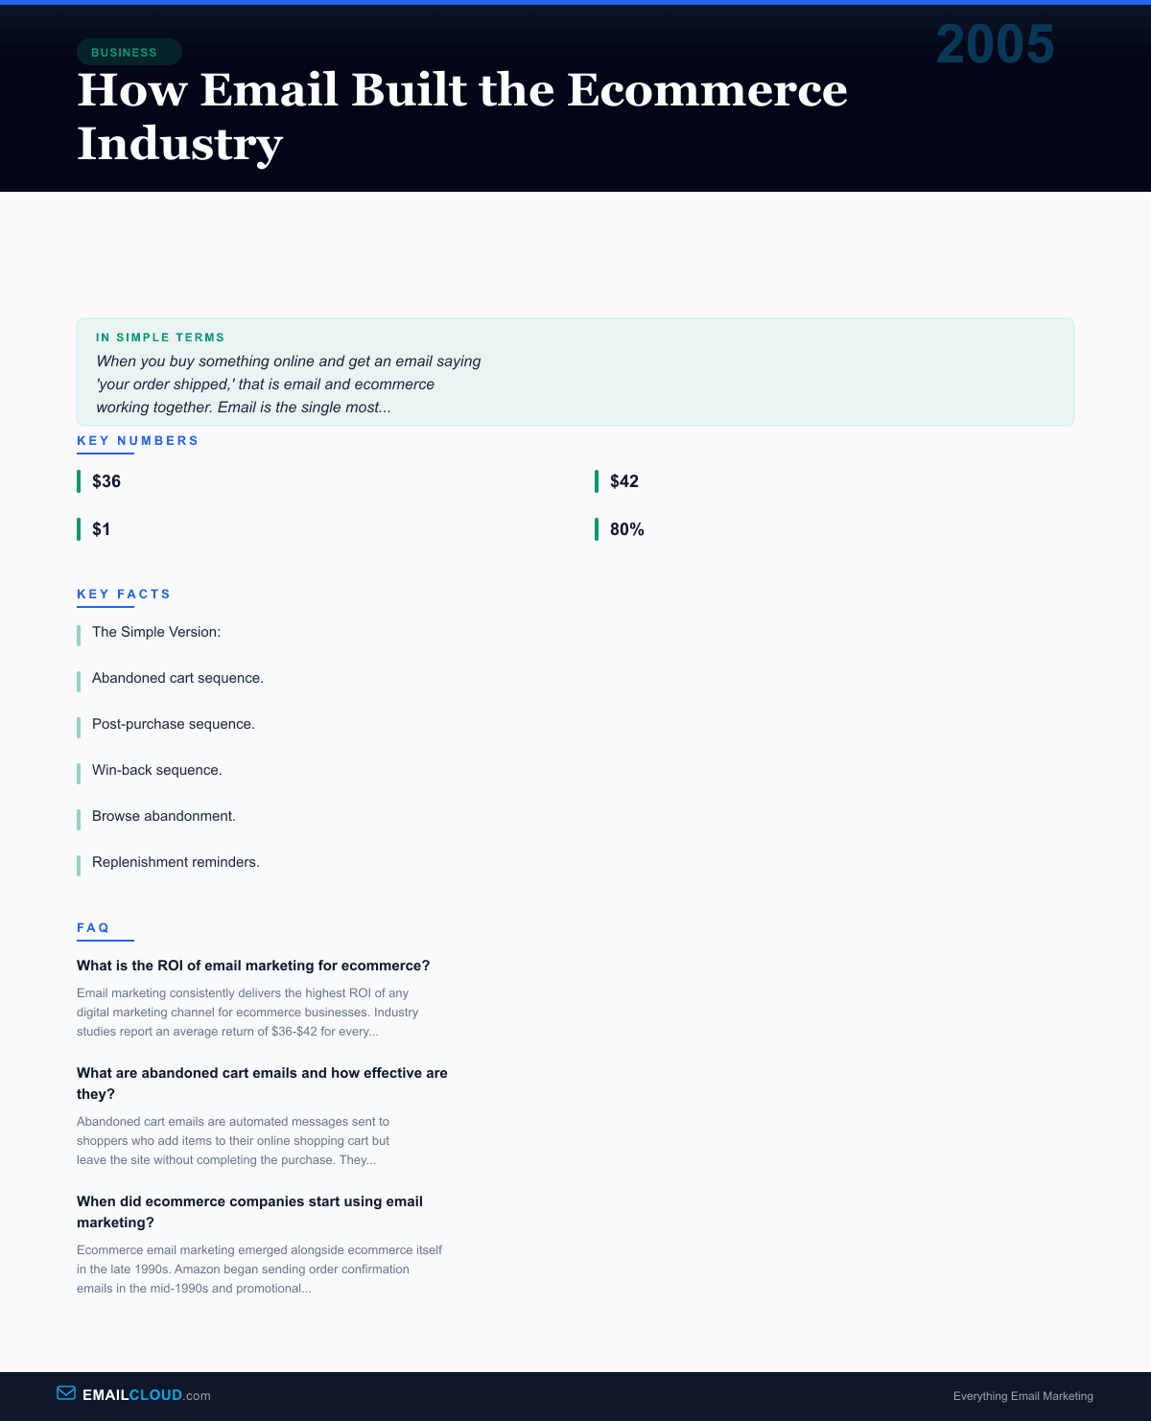The image size is (1151, 1421).
Task: Select the Replenishment reminders item
Action: point(176,862)
